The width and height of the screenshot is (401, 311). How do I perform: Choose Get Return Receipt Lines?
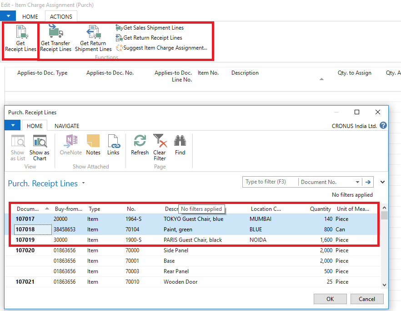pyautogui.click(x=149, y=38)
